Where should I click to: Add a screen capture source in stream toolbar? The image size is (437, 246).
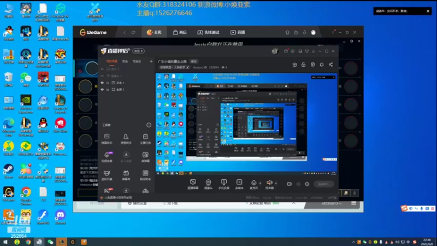point(193,184)
